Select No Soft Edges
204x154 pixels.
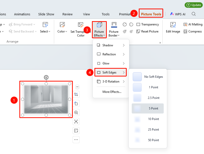(148, 77)
